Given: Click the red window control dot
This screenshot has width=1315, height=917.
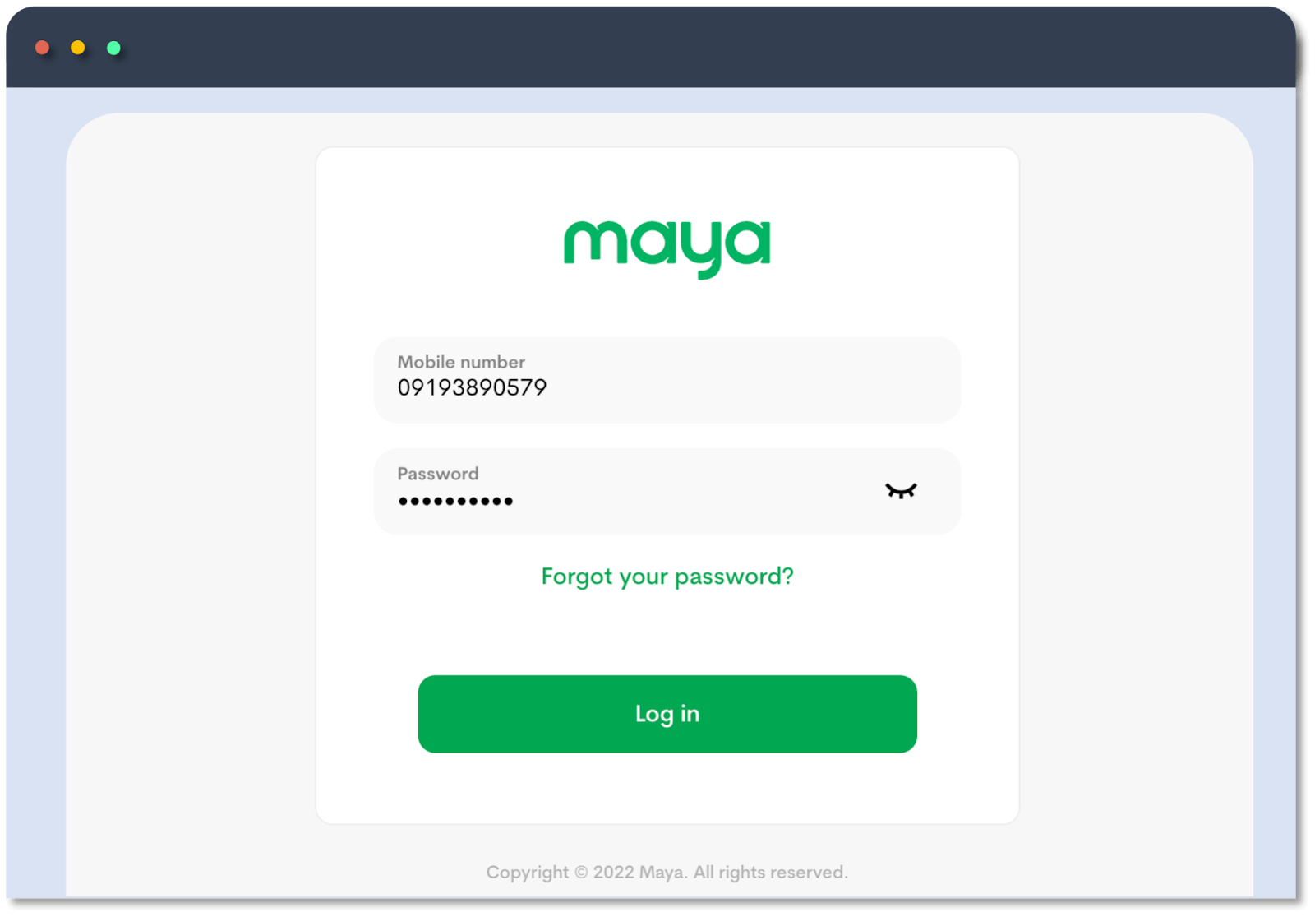Looking at the screenshot, I should 42,47.
